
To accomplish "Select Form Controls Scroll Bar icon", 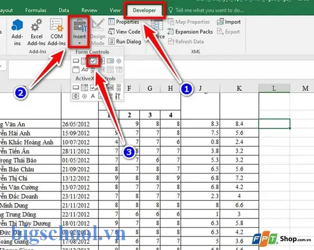I will tap(93, 70).
